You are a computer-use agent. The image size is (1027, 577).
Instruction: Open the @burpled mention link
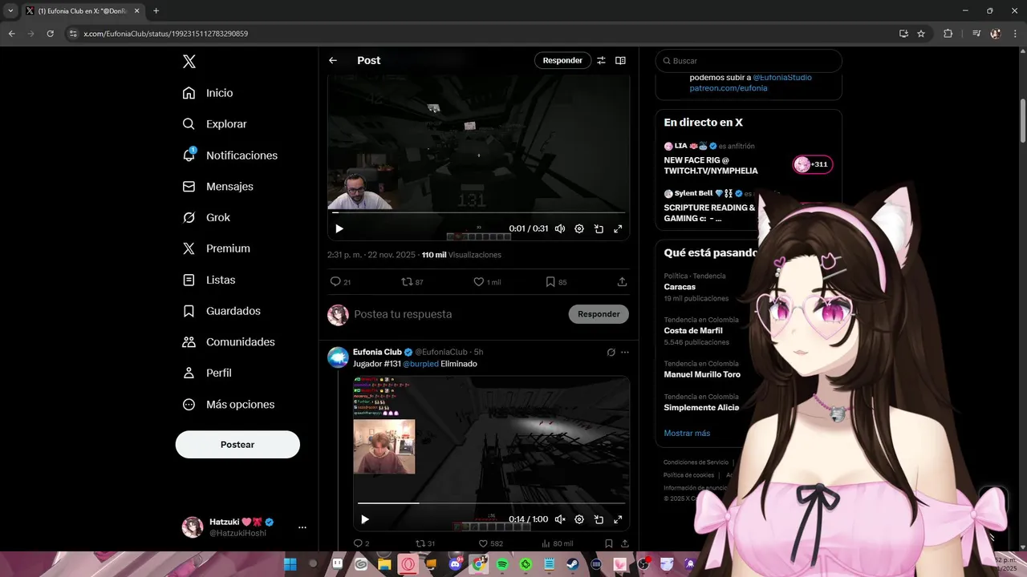420,364
